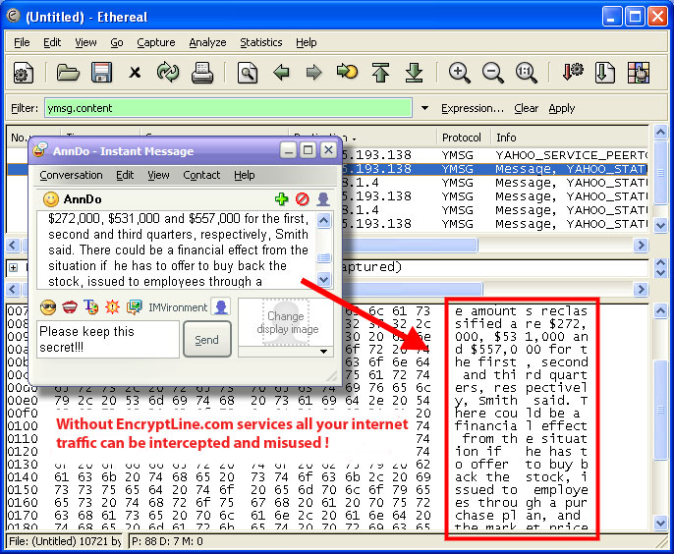Jump to first packet arrow icon
674x554 pixels.
tap(380, 73)
